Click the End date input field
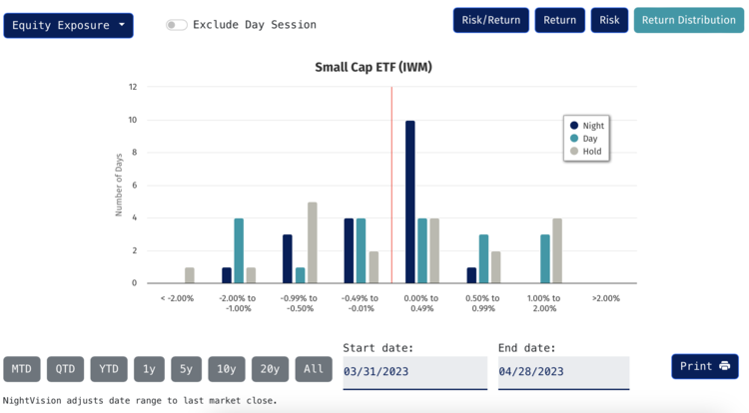The image size is (749, 413). [563, 372]
